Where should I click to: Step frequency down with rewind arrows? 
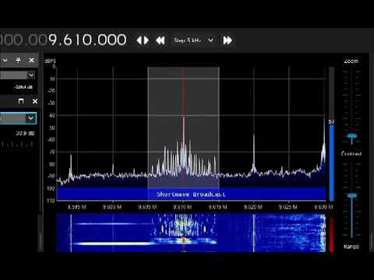click(x=161, y=40)
